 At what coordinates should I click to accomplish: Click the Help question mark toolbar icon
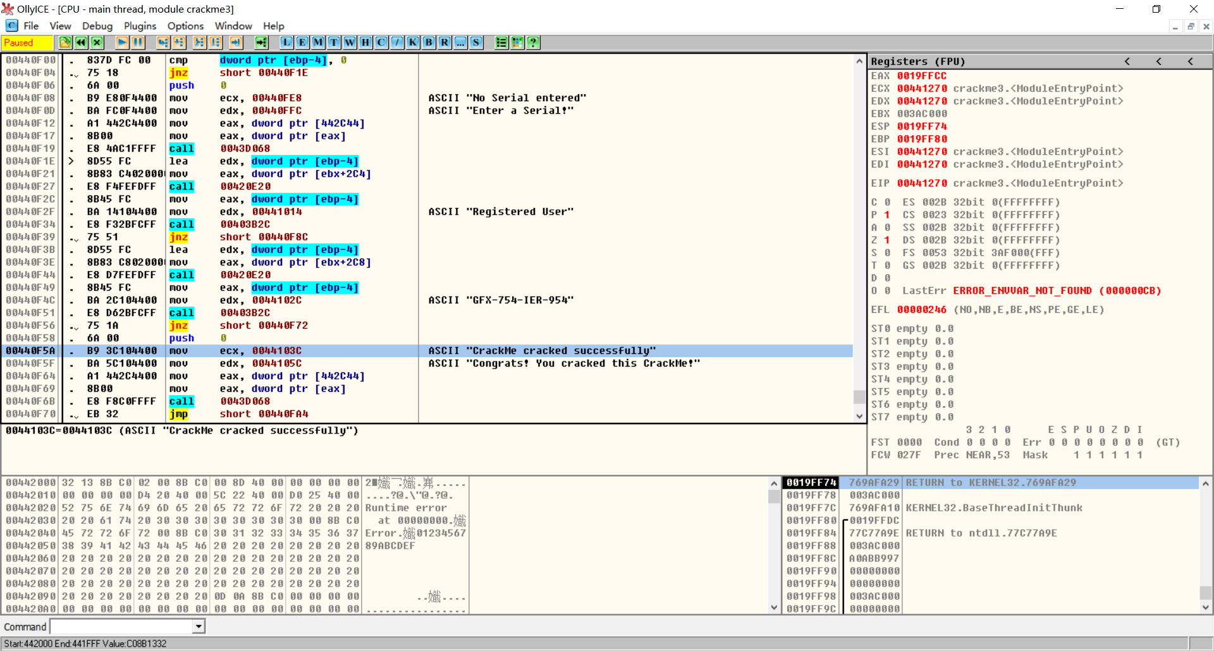[x=533, y=42]
